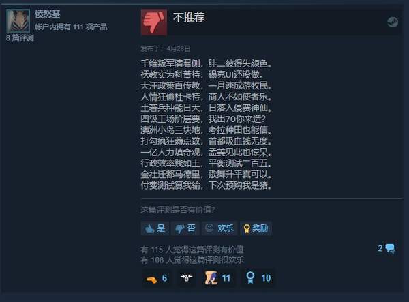Click the Steam logo icon beside the review header
Viewport: 409px width, 302px height.
(393, 22)
